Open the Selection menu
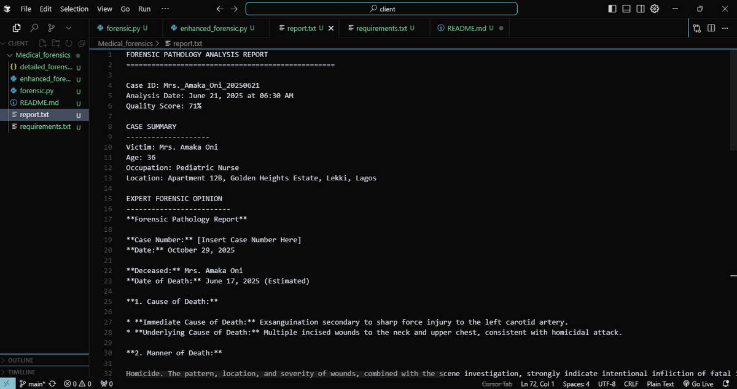The image size is (737, 389). click(x=74, y=9)
